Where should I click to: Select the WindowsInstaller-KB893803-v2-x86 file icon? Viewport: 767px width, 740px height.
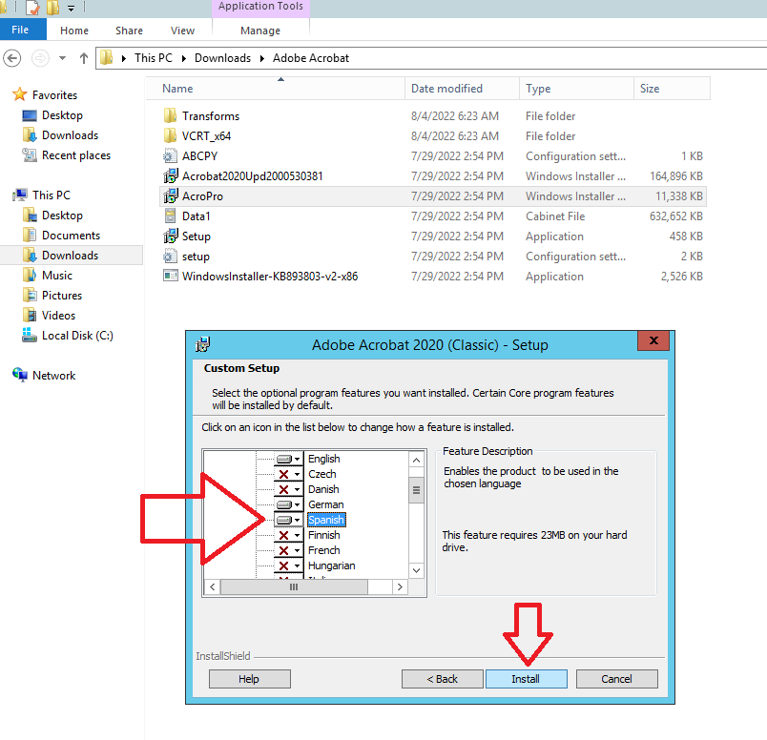[x=170, y=277]
